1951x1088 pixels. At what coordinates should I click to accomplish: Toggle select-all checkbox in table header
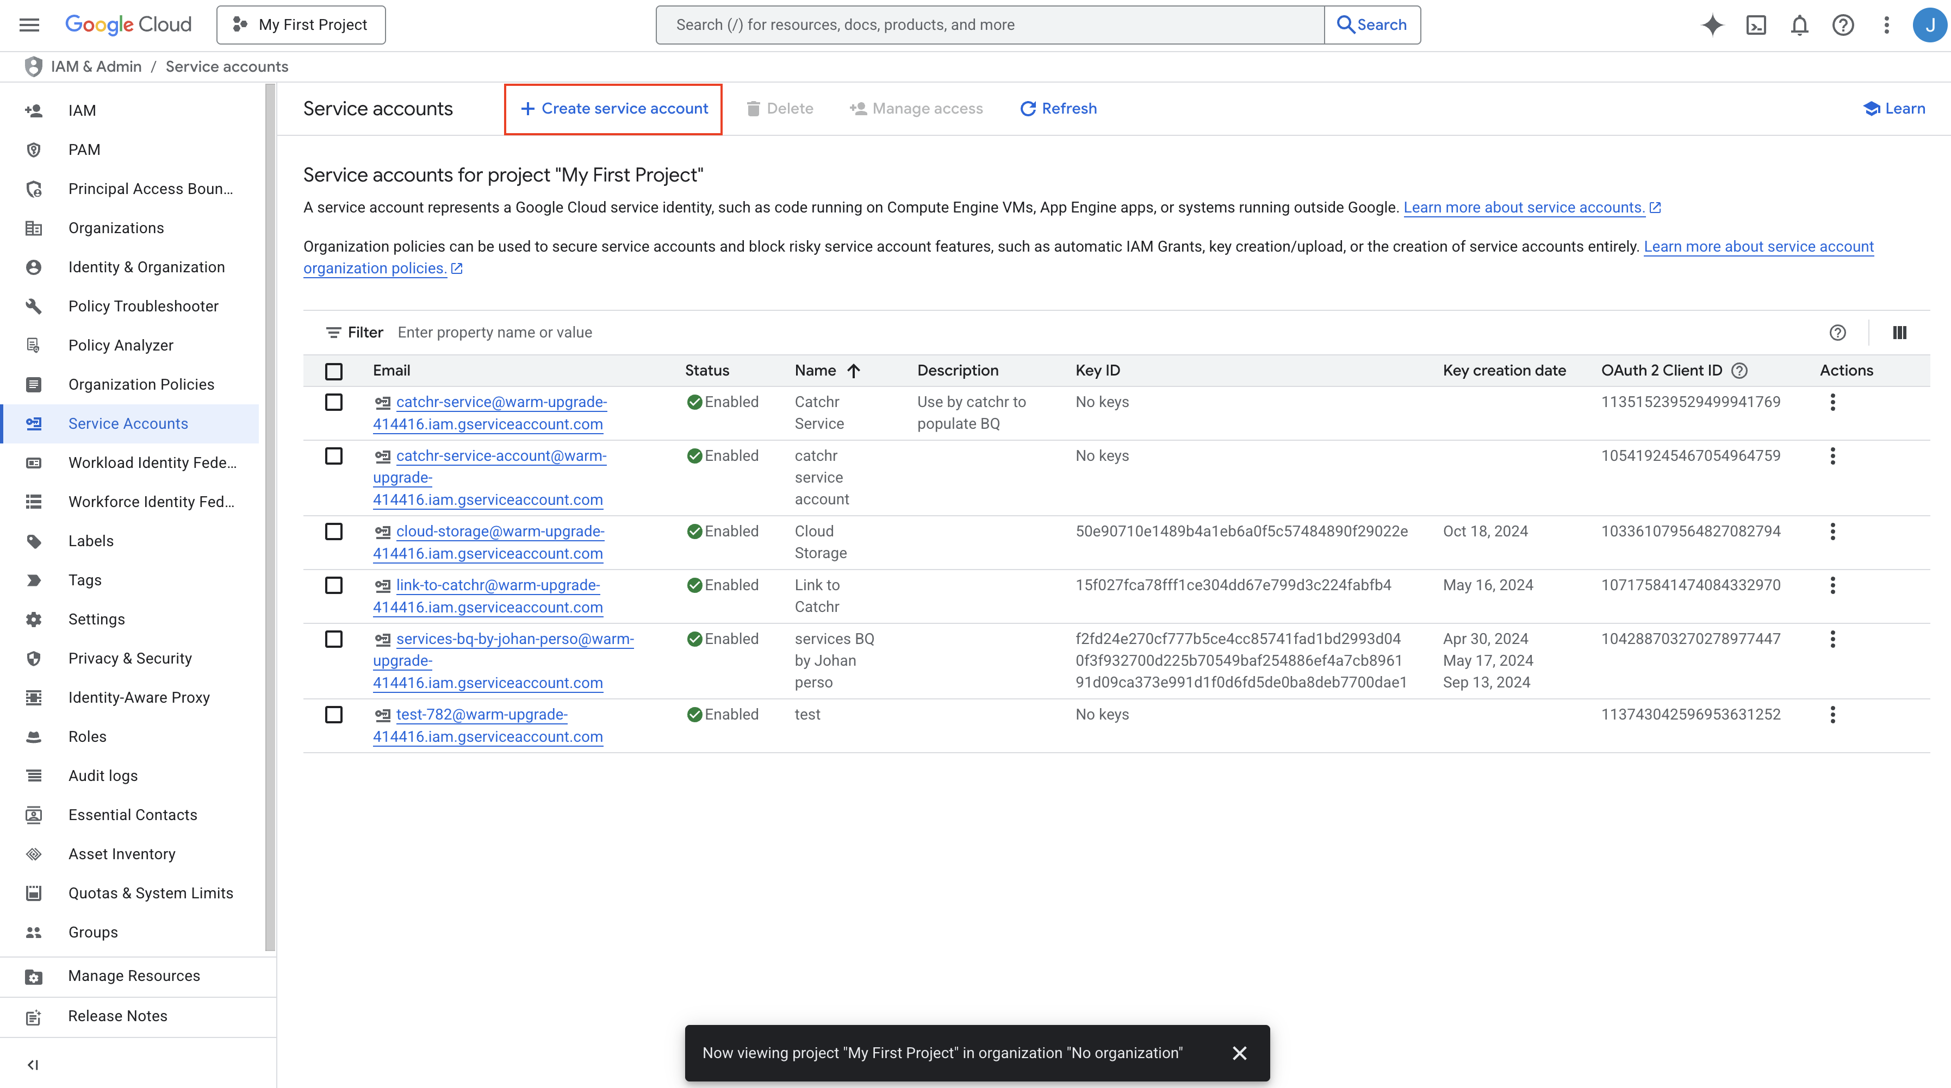[x=333, y=371]
